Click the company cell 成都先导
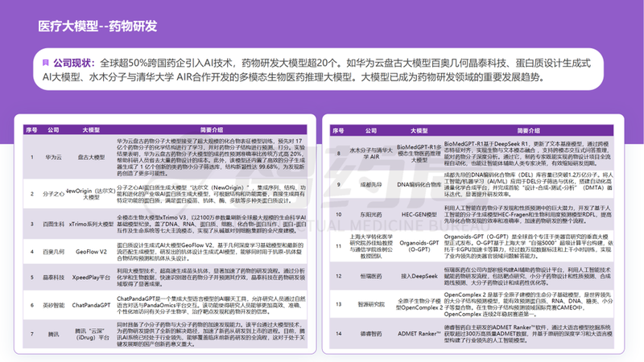 tap(371, 185)
